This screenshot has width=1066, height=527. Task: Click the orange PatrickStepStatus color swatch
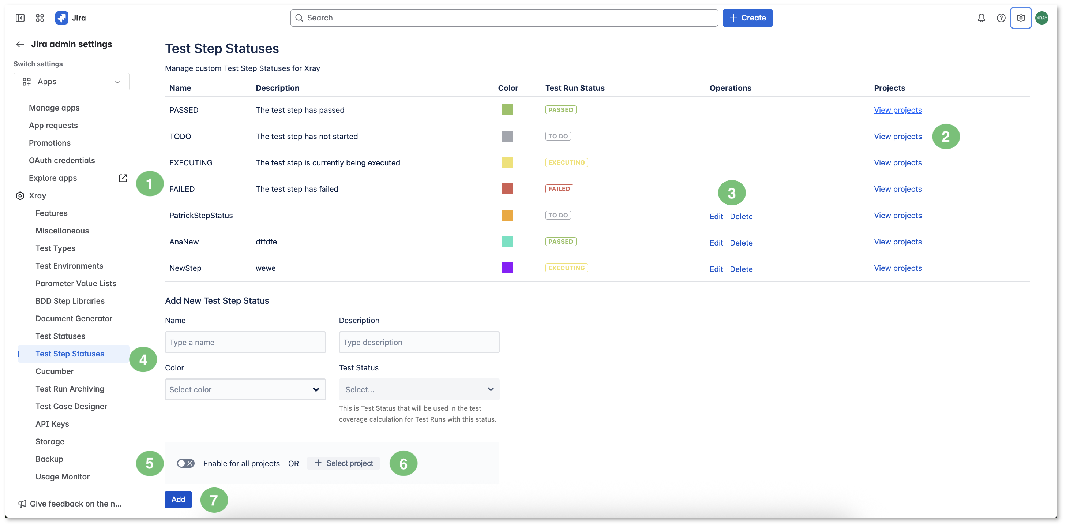click(507, 215)
